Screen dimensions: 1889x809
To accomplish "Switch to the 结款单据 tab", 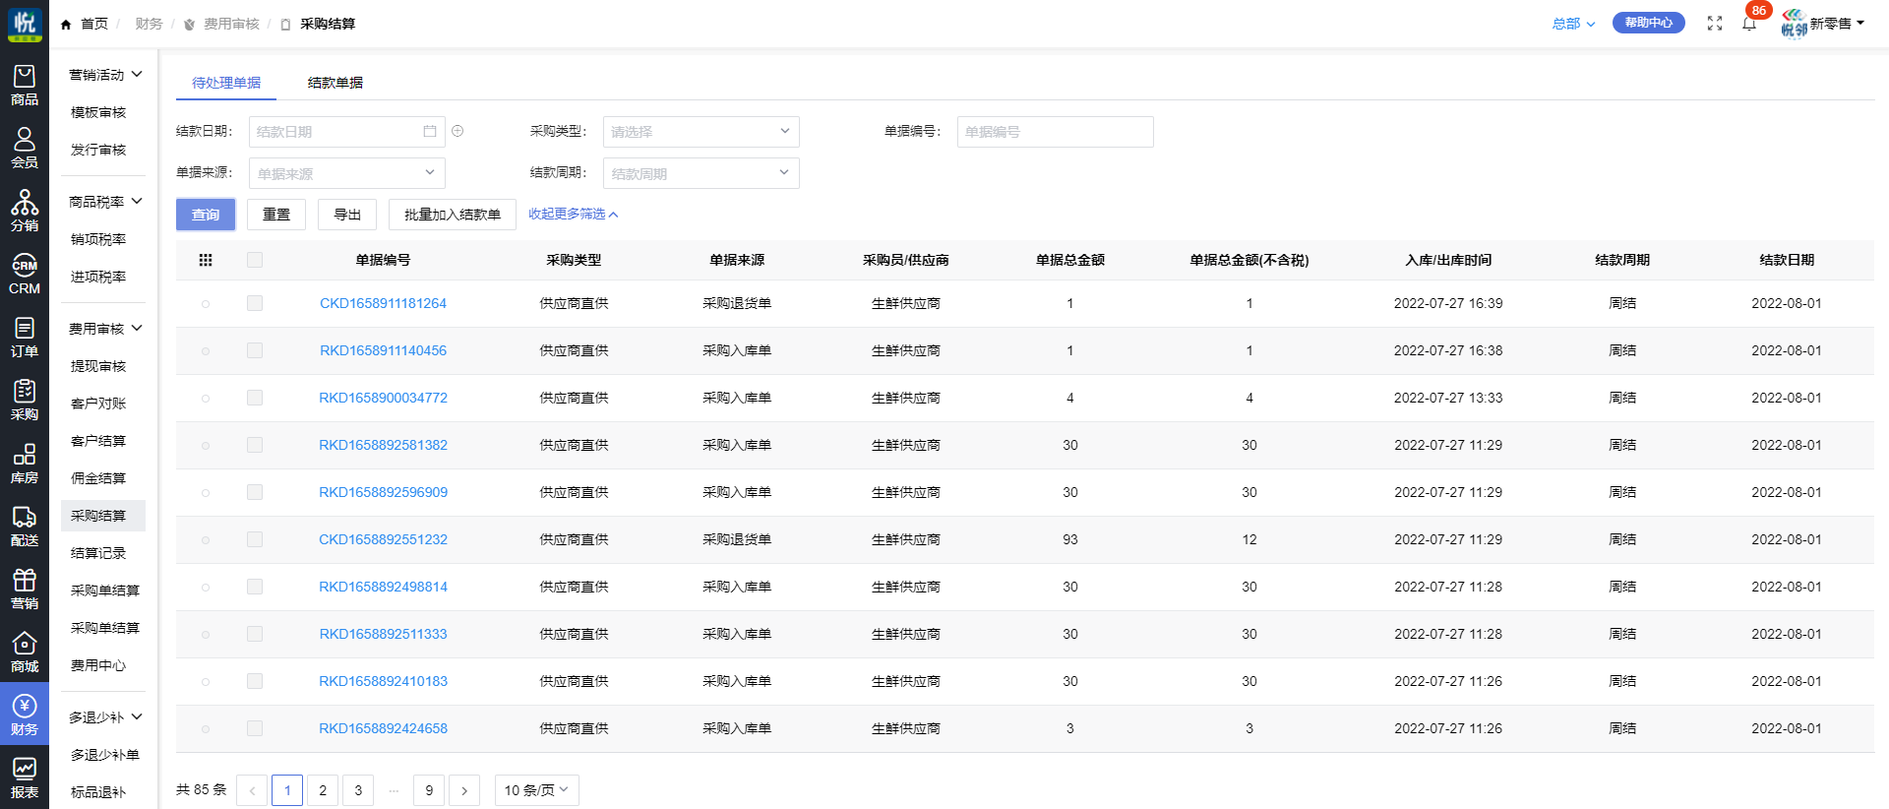I will (335, 83).
